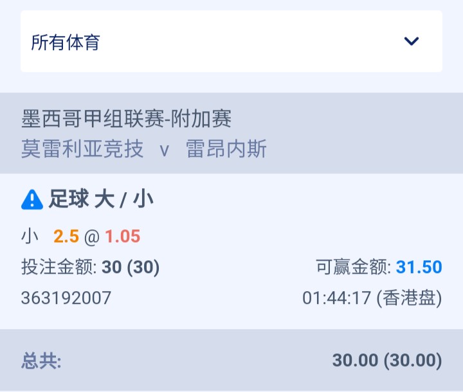The image size is (463, 392).
Task: Select the total 30.00 (30.00) amount
Action: click(x=387, y=361)
